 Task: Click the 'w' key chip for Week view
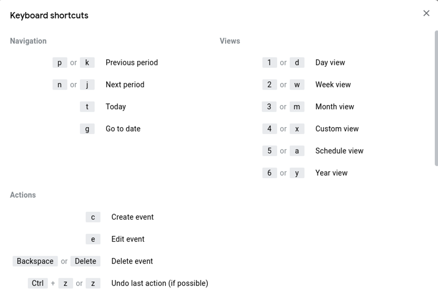[x=297, y=85]
